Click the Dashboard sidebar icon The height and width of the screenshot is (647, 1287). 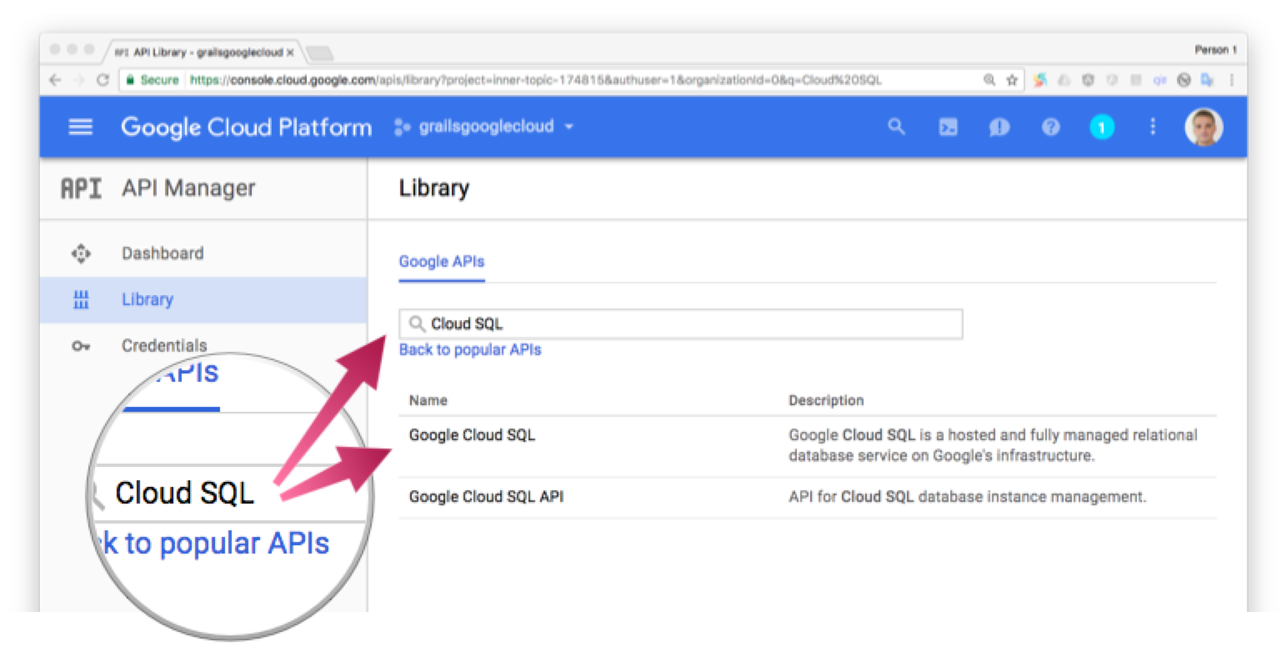[x=81, y=253]
